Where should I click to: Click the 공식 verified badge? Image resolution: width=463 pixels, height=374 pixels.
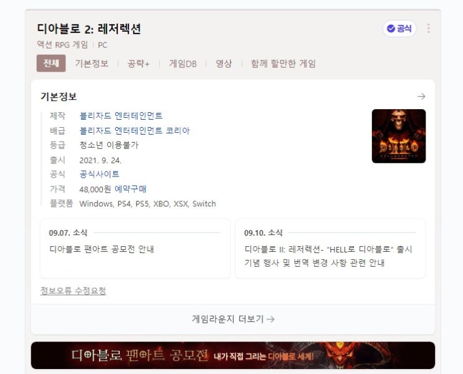[x=399, y=29]
